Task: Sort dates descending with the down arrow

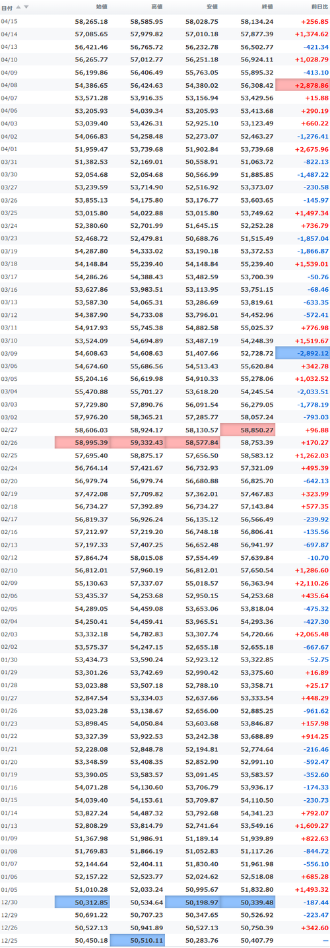Action: click(26, 7)
